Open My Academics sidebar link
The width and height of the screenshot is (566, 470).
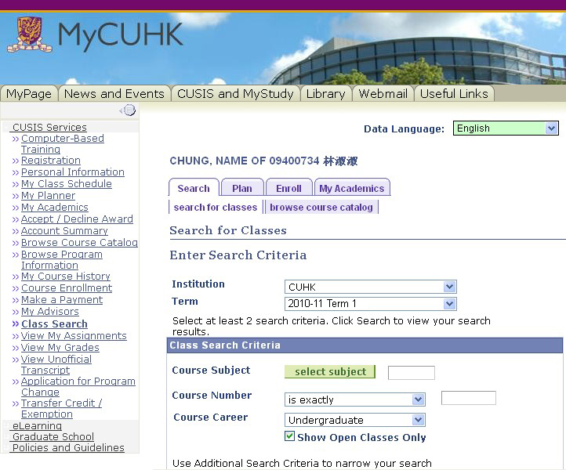tap(55, 208)
